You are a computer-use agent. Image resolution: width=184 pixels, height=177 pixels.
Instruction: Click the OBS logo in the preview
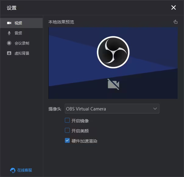[113, 52]
